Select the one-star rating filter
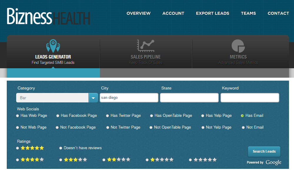 [x=147, y=160]
